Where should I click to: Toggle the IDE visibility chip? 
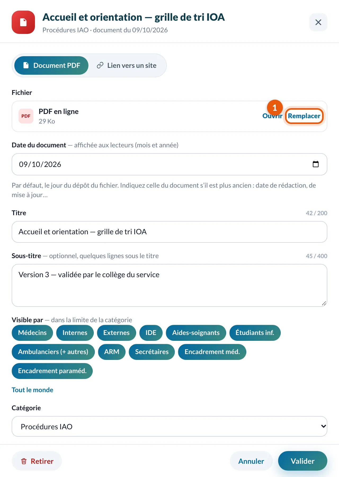tap(151, 333)
